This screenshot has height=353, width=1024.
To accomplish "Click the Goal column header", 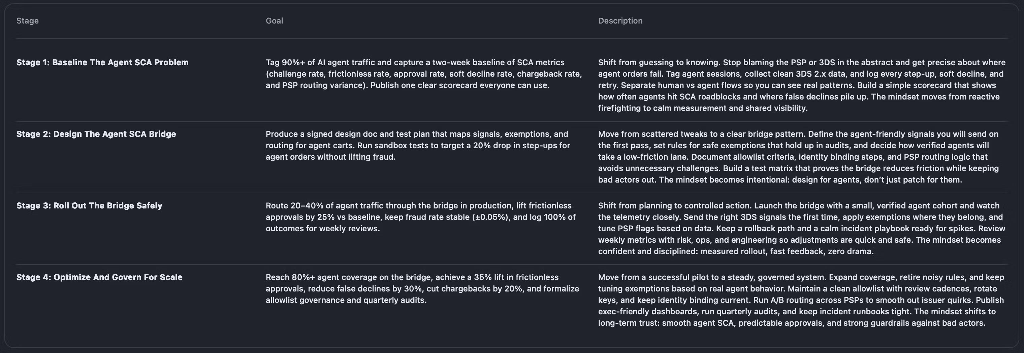I will point(274,21).
